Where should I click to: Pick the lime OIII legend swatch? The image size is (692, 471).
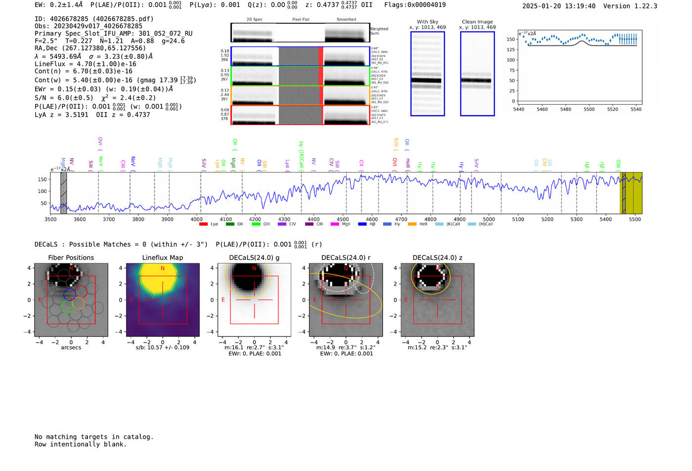coord(256,224)
